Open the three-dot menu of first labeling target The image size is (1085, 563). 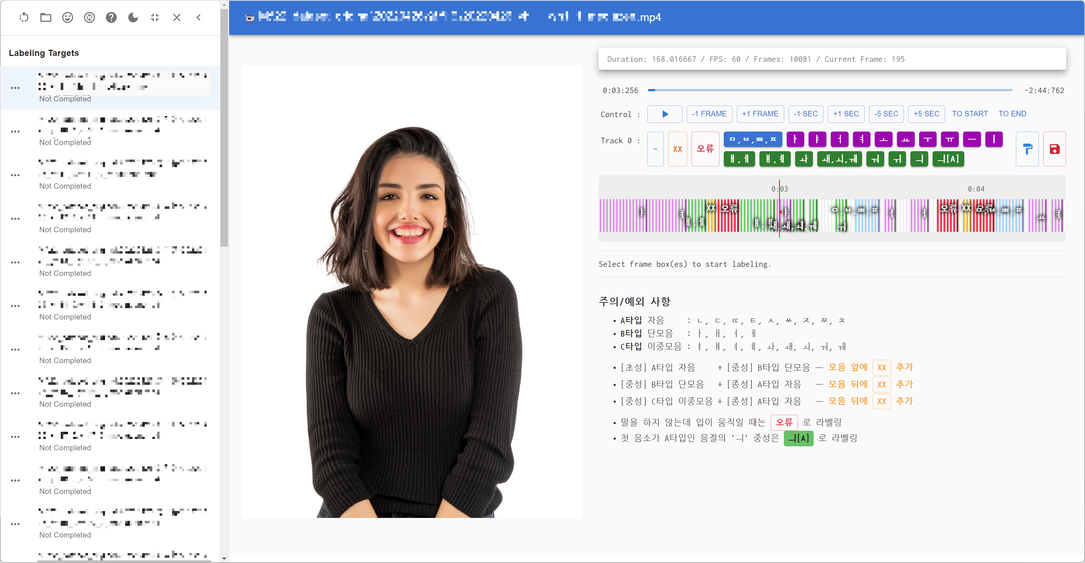click(15, 88)
